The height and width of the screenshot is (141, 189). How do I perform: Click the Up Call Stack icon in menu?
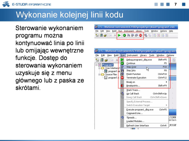pos(122,94)
